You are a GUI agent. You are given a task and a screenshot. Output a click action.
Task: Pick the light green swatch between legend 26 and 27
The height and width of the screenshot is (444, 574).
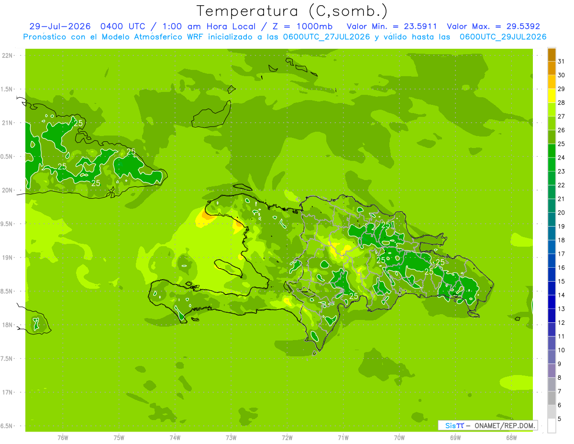pyautogui.click(x=552, y=123)
